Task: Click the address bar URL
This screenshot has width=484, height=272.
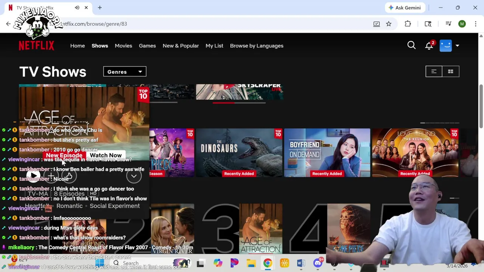Action: 95,24
